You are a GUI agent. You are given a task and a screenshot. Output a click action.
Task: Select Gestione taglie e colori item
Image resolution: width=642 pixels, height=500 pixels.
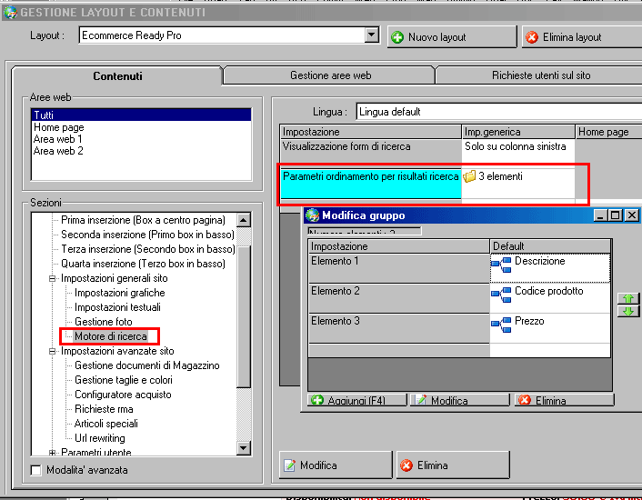[124, 381]
